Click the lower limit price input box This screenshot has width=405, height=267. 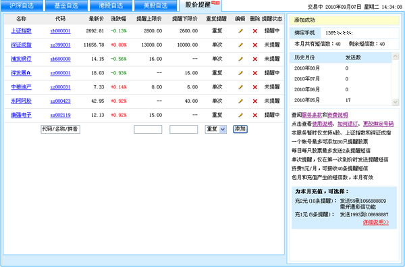[x=184, y=129]
